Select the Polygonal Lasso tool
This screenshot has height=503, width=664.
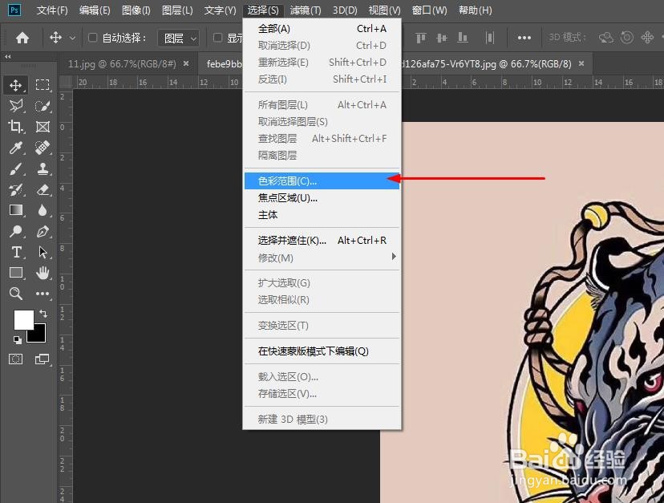[x=16, y=106]
